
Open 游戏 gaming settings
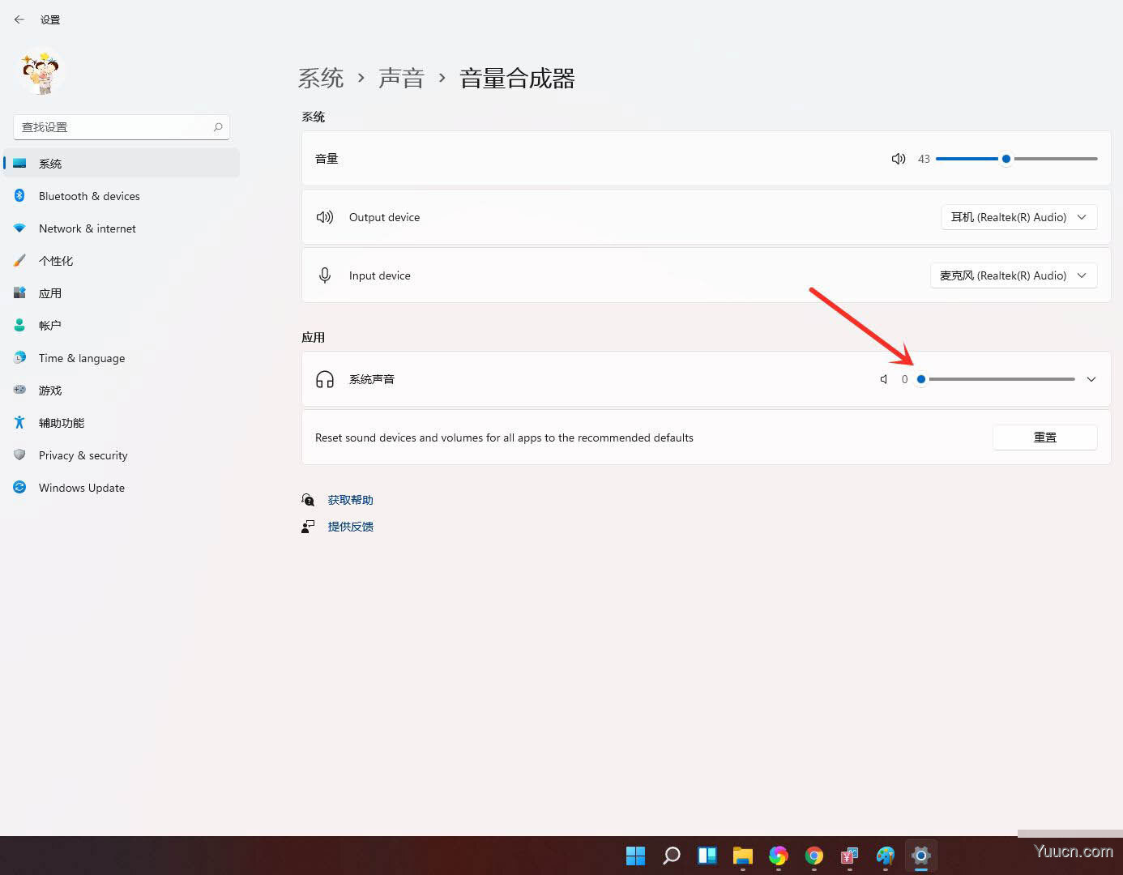click(122, 391)
